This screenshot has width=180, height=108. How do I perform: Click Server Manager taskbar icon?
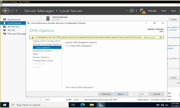point(101,105)
